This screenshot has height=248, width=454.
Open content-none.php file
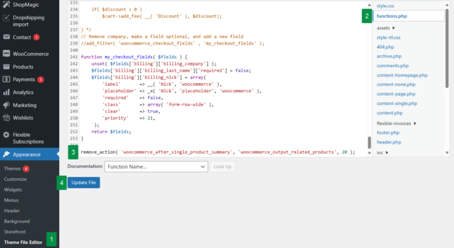pyautogui.click(x=396, y=84)
